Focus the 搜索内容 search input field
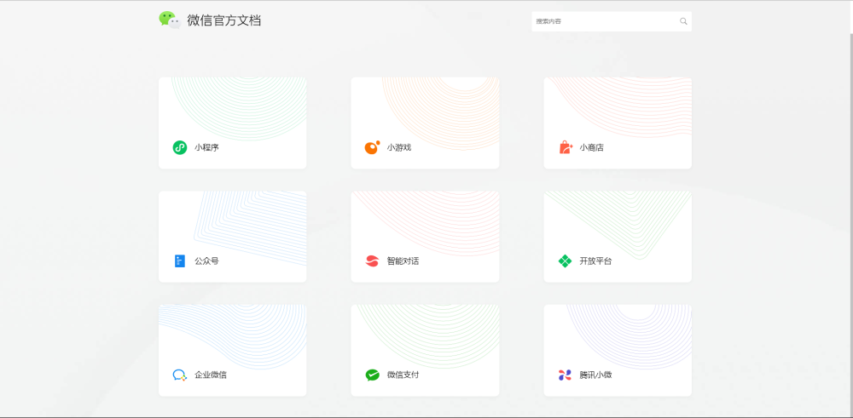853x418 pixels. point(612,21)
